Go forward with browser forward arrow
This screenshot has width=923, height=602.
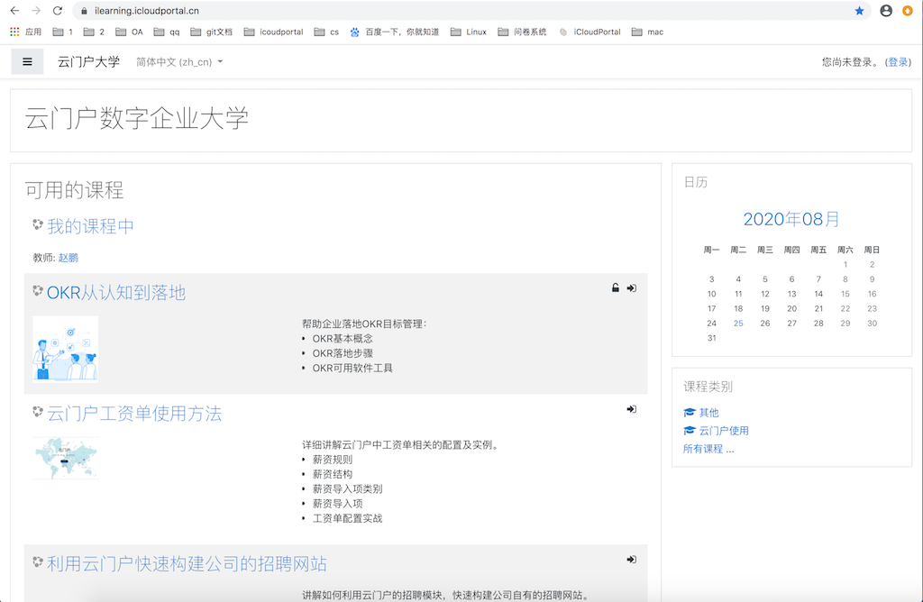pos(36,11)
